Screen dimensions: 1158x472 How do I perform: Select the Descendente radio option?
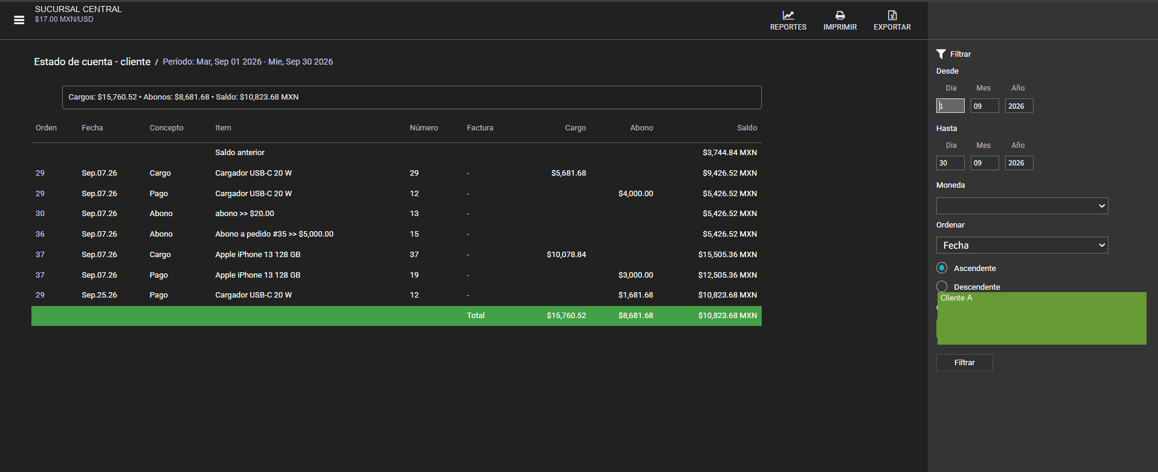(942, 286)
